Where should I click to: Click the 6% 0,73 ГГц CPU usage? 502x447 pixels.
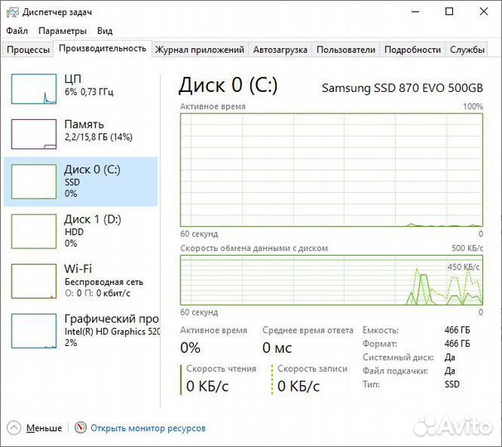click(89, 92)
